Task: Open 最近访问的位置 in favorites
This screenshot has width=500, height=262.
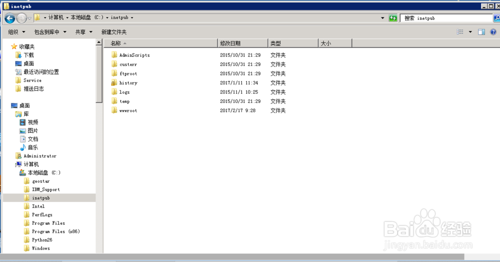Action: click(37, 72)
